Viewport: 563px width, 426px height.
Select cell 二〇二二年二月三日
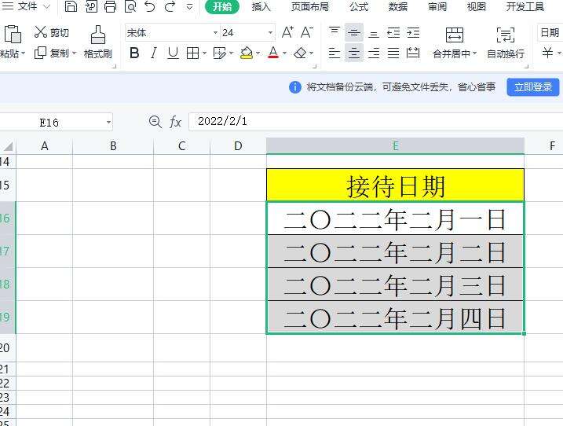tap(395, 285)
